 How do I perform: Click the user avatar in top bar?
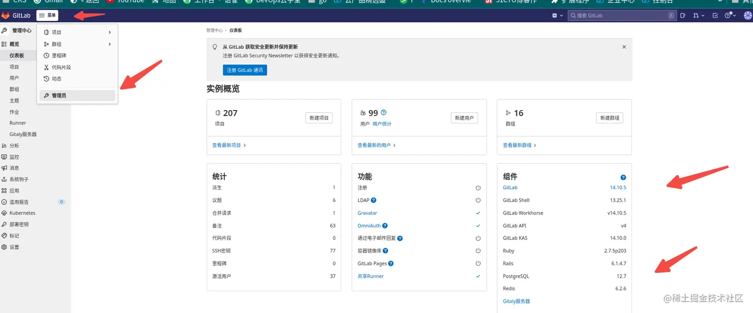click(x=748, y=15)
